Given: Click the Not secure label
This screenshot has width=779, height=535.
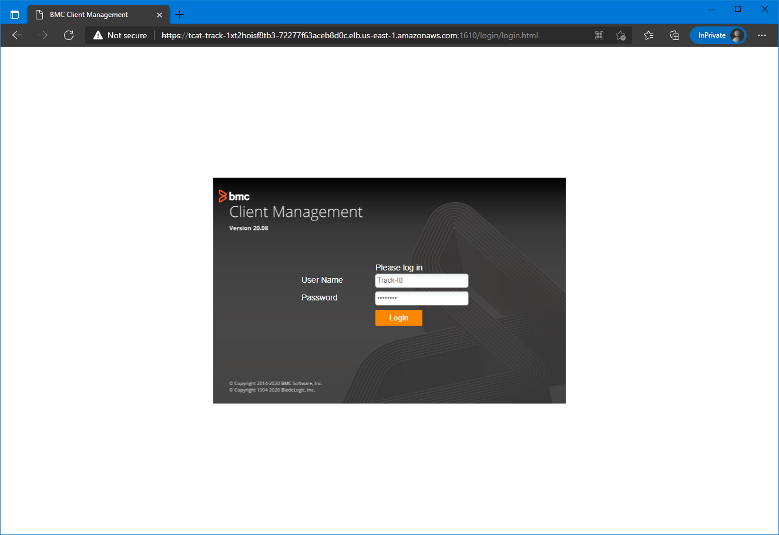Looking at the screenshot, I should 127,35.
